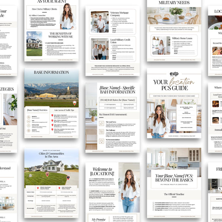This screenshot has height=222, width=222.
Task: Select the Military Home Loans agent photo
Action: pyautogui.click(x=161, y=46)
